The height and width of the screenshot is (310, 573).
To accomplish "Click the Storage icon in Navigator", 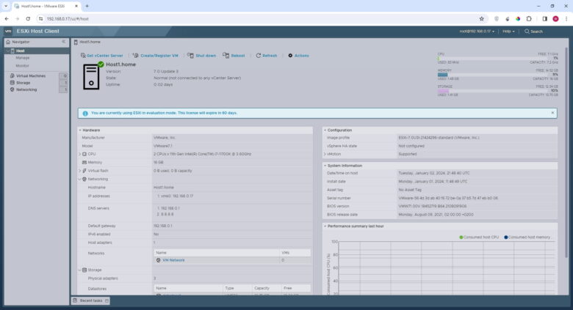I will [x=12, y=83].
